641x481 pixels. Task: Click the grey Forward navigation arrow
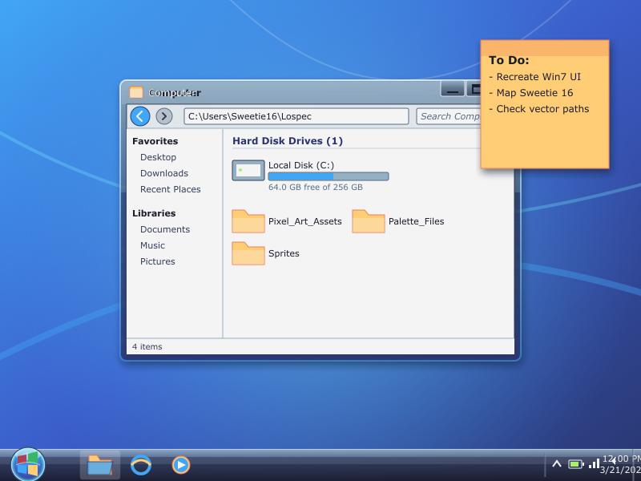pyautogui.click(x=164, y=116)
